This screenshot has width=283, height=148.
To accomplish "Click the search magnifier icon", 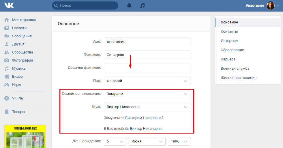I will (x=56, y=5).
